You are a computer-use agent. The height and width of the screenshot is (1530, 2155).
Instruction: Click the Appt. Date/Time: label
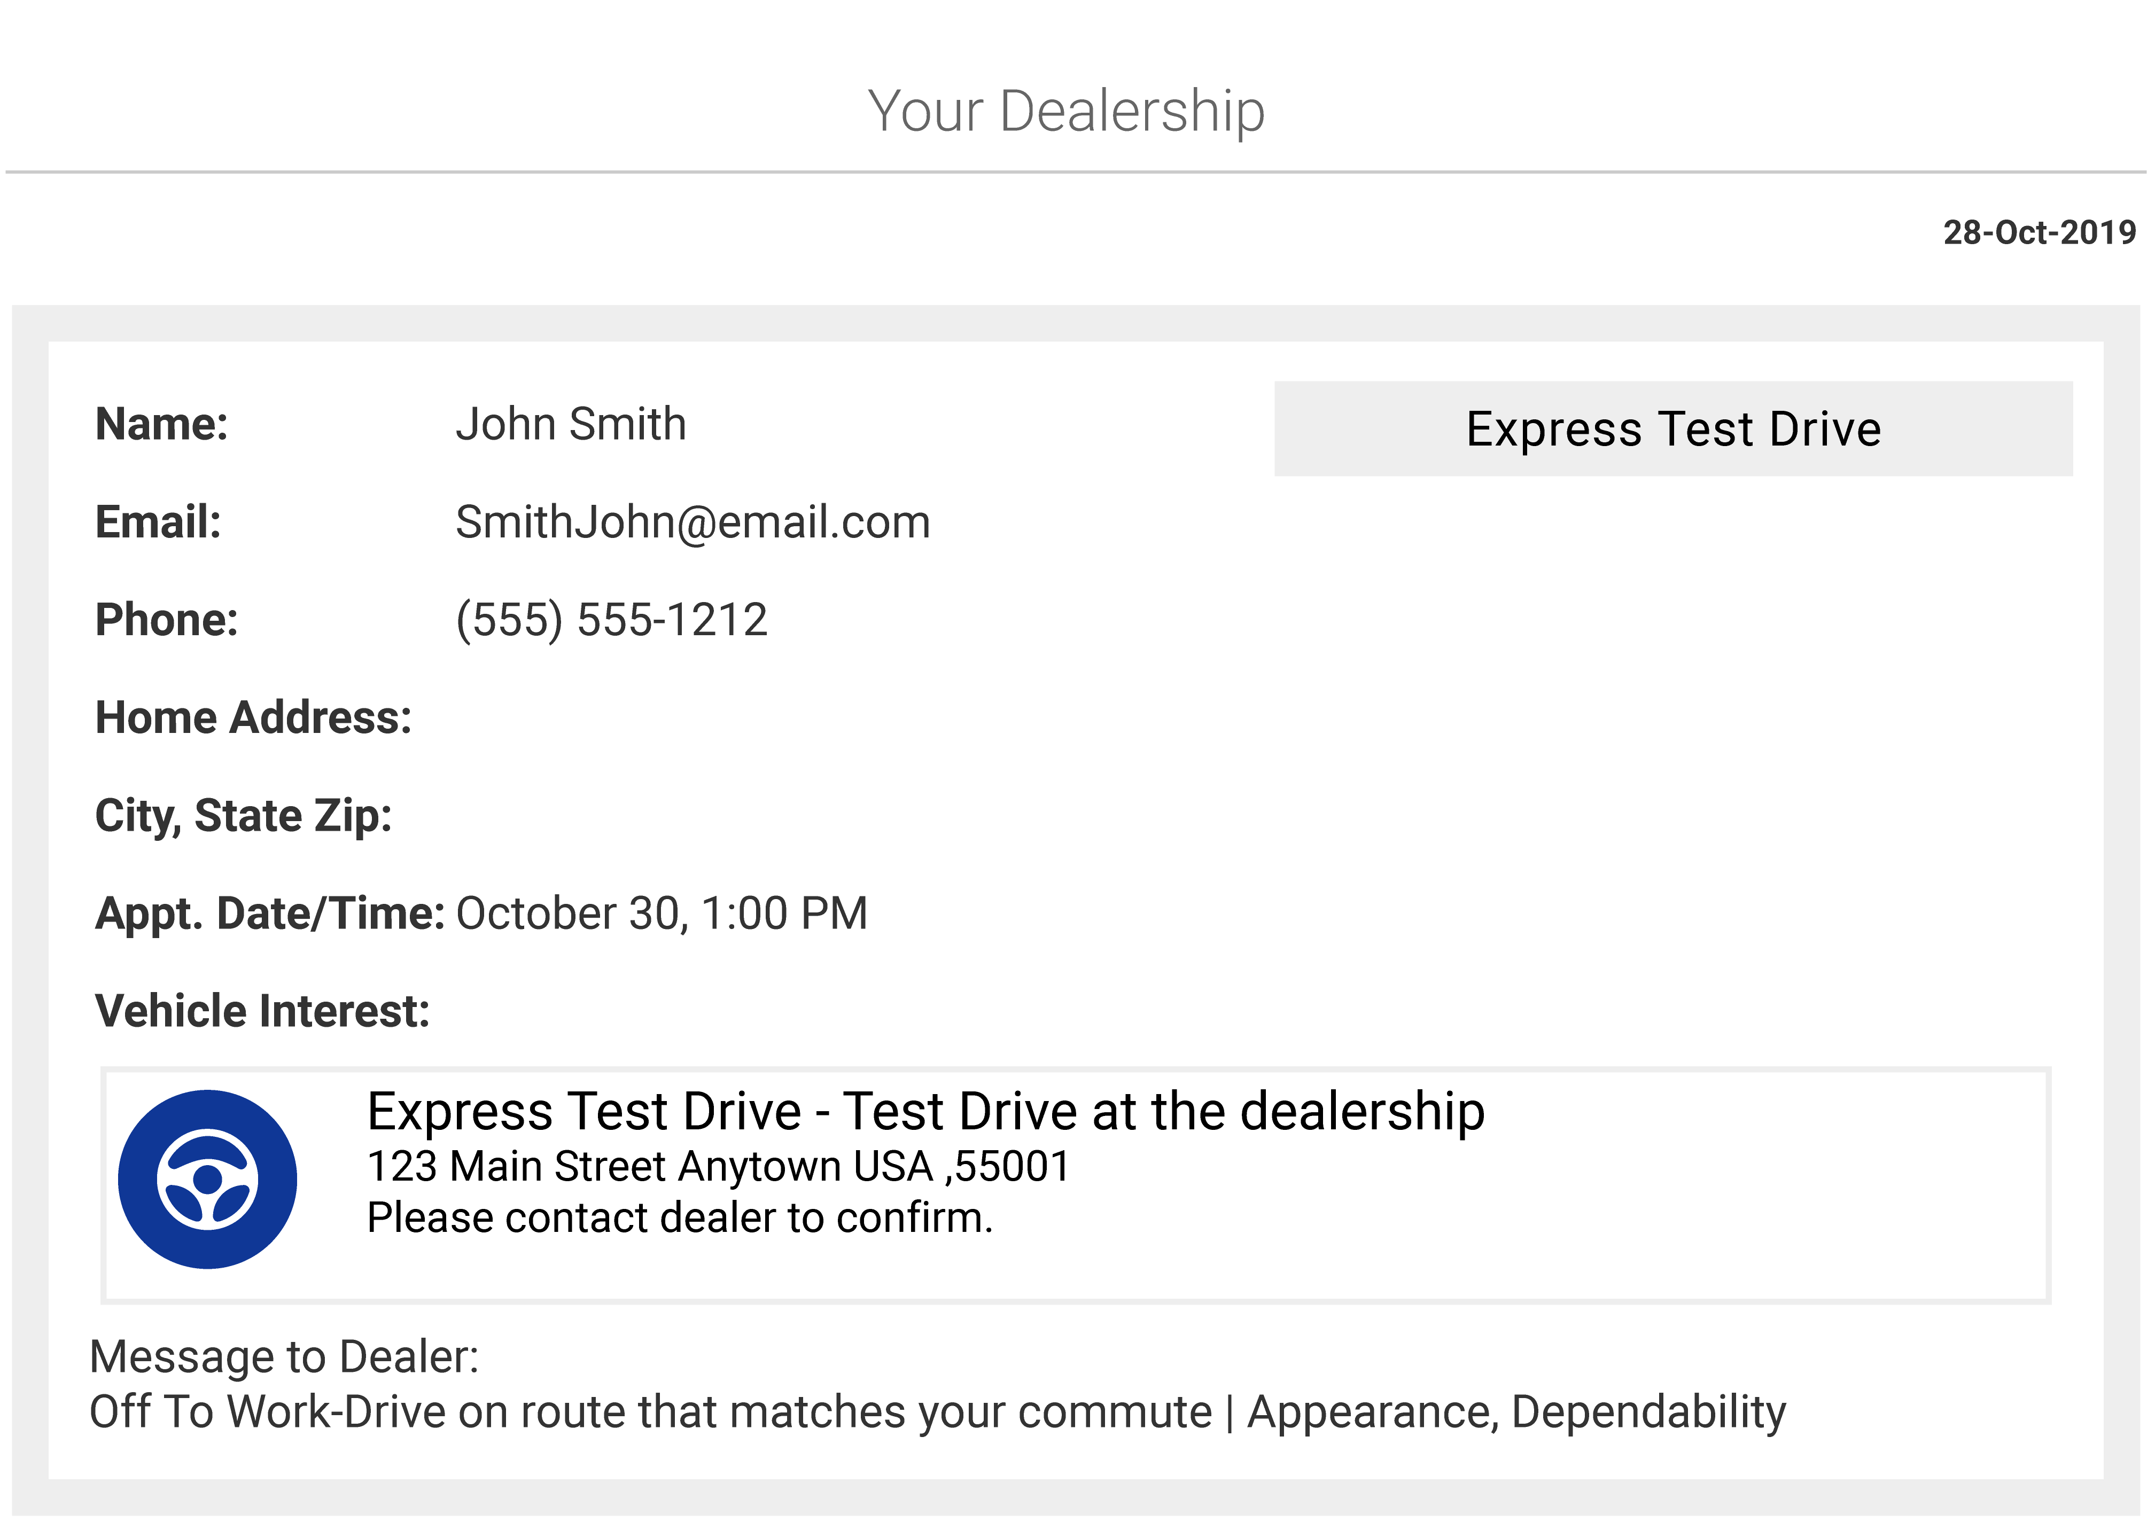269,914
